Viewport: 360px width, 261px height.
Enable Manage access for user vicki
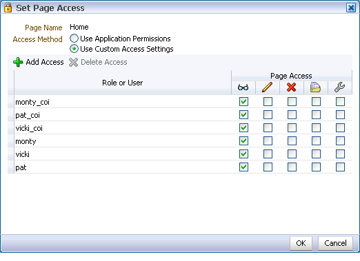pos(340,154)
